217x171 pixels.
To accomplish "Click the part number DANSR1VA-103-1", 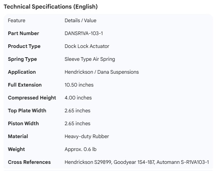I will click(84, 33).
